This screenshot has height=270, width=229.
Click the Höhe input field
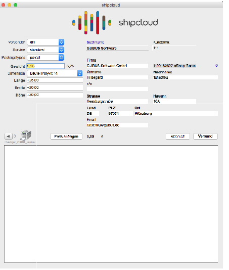(55, 95)
